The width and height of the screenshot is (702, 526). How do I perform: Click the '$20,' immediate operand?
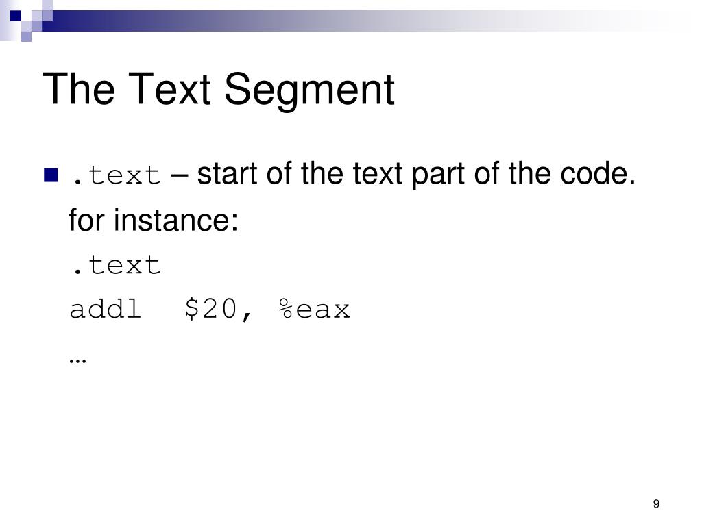219,309
